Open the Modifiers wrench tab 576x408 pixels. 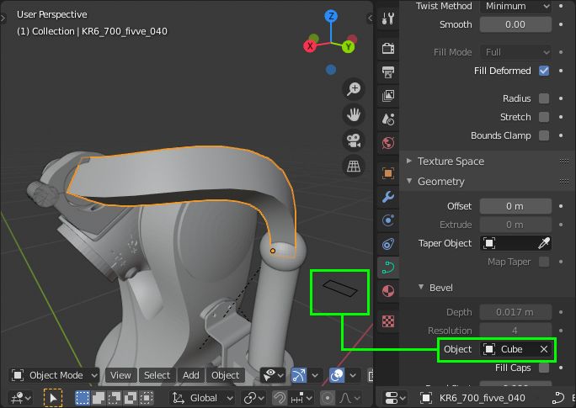coord(388,197)
